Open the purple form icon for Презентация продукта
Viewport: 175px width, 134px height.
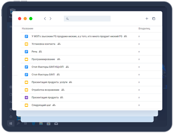click(27, 97)
